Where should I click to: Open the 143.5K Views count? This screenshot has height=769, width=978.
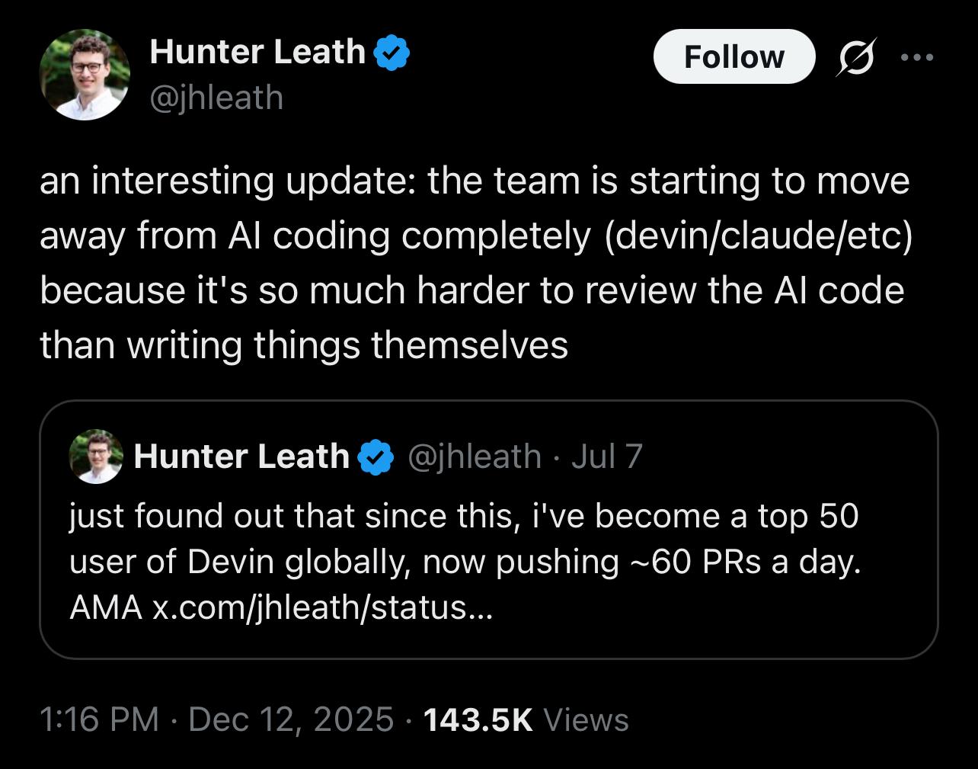(x=478, y=719)
